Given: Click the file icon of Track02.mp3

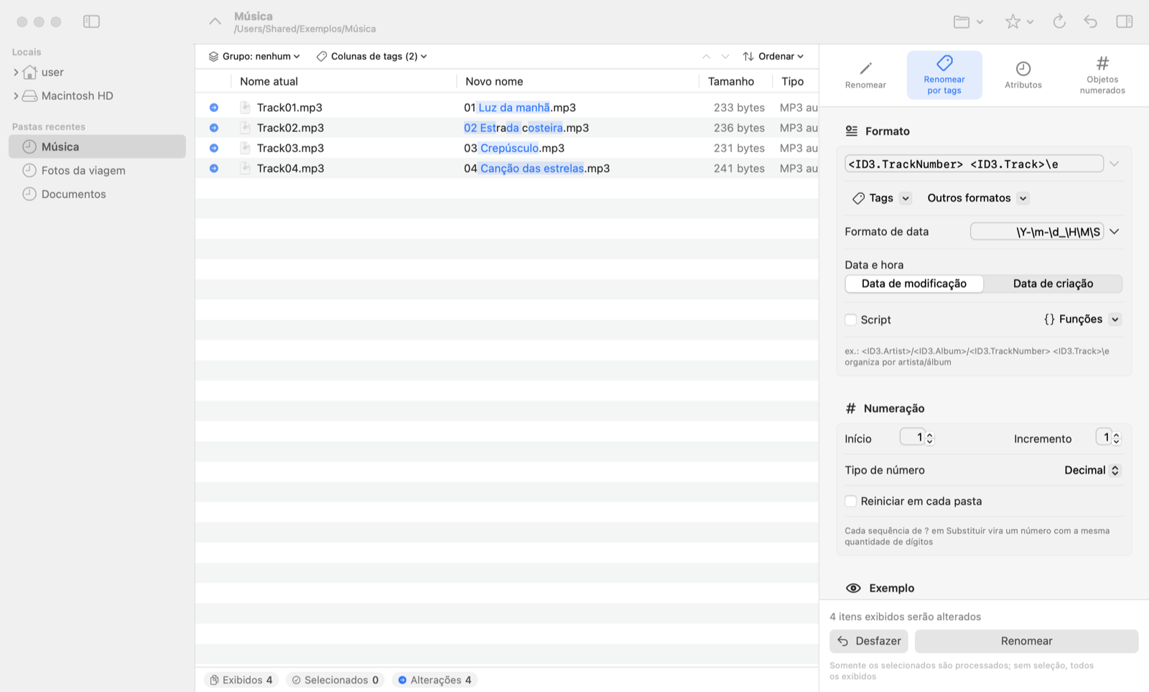Looking at the screenshot, I should (245, 128).
